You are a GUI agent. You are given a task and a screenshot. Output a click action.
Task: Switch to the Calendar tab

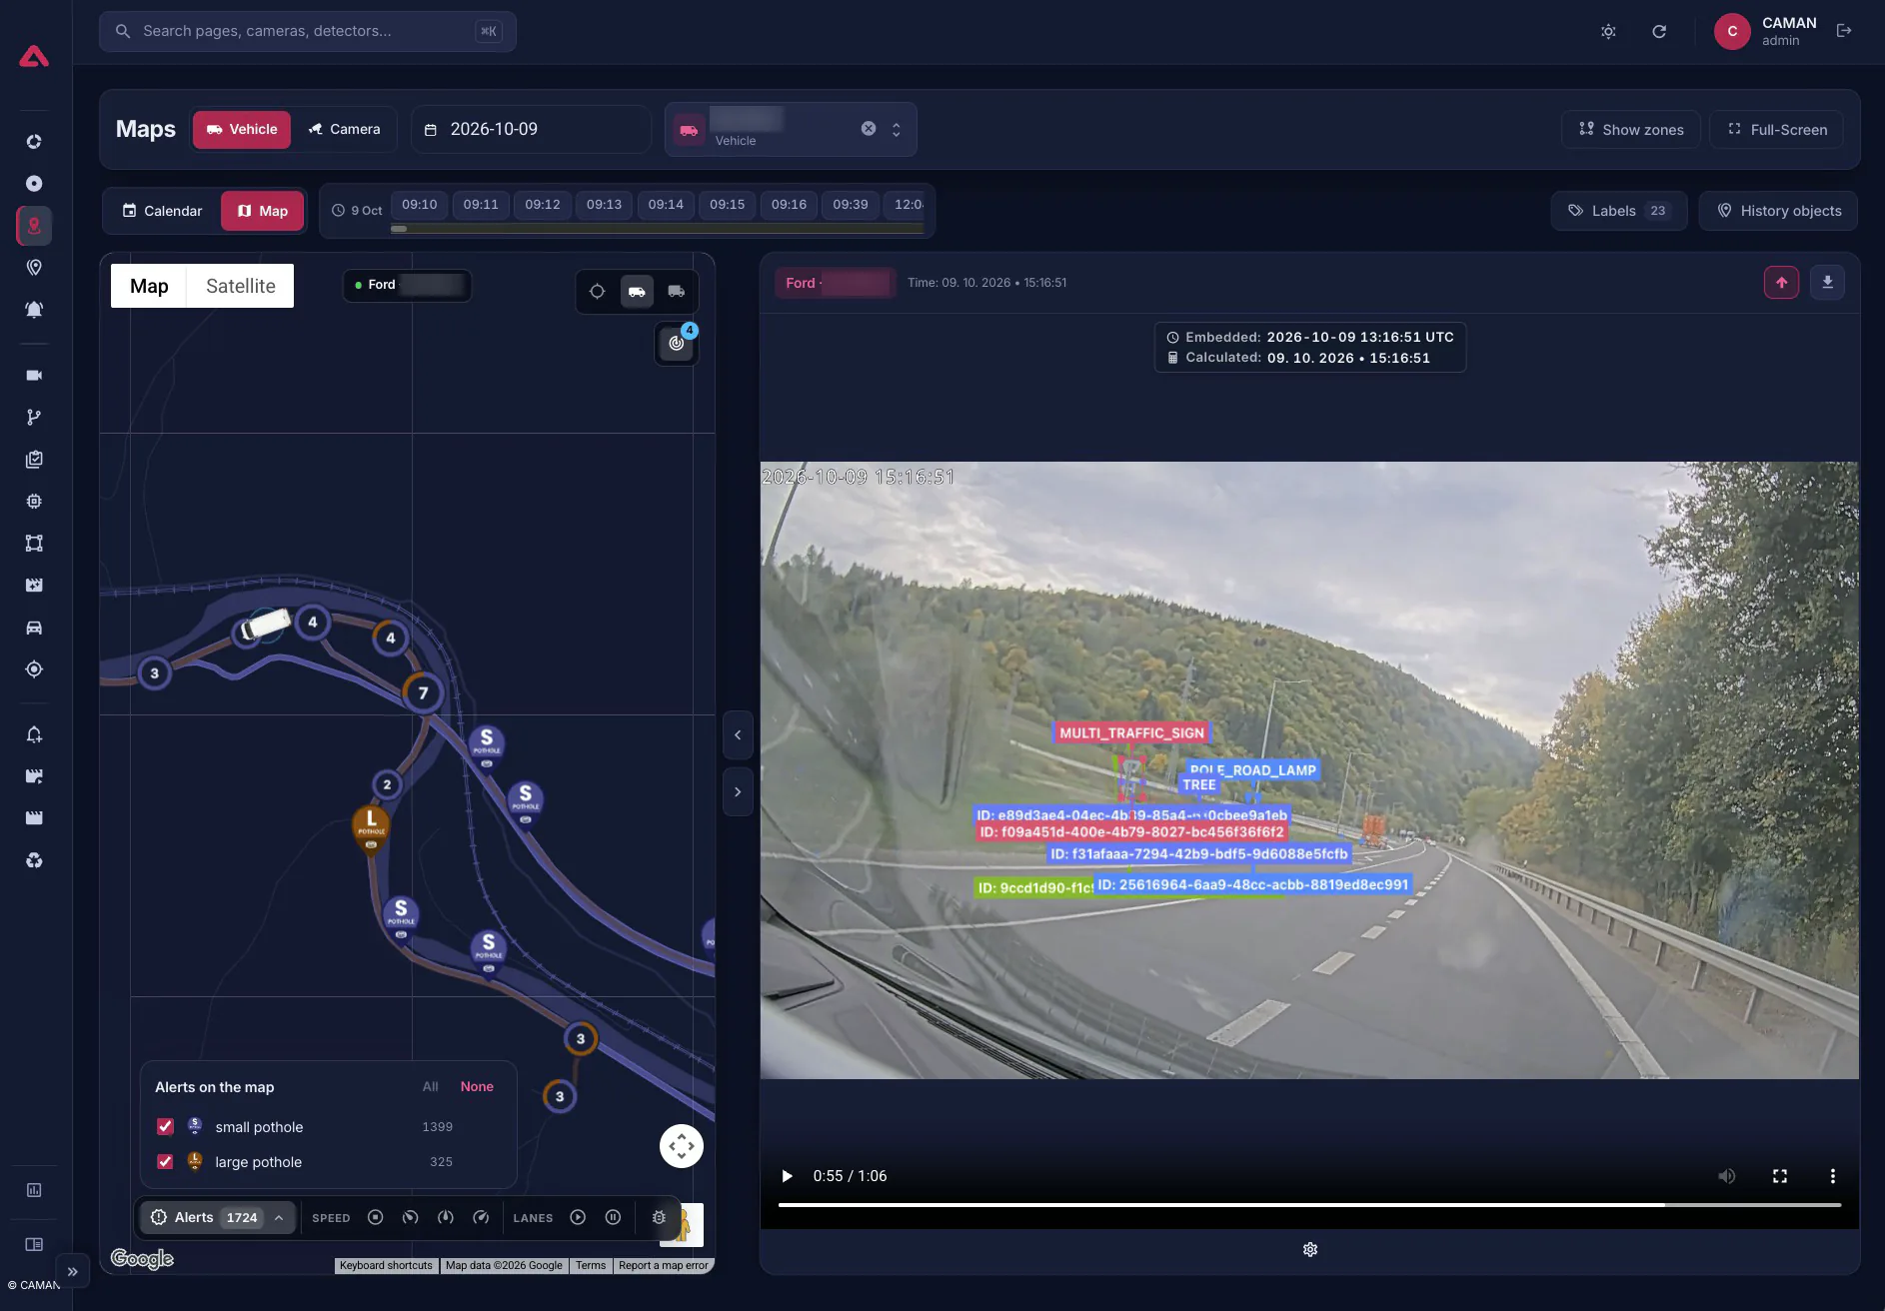pos(162,211)
